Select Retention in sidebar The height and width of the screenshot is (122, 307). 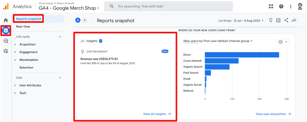click(x=26, y=67)
